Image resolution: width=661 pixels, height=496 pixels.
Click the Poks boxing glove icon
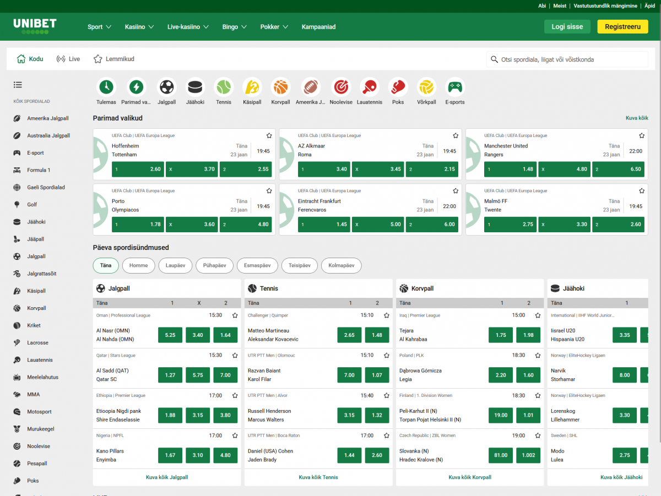[x=398, y=87]
